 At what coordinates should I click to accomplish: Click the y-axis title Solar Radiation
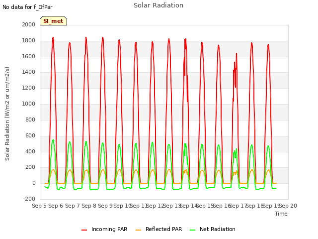tap(7, 114)
